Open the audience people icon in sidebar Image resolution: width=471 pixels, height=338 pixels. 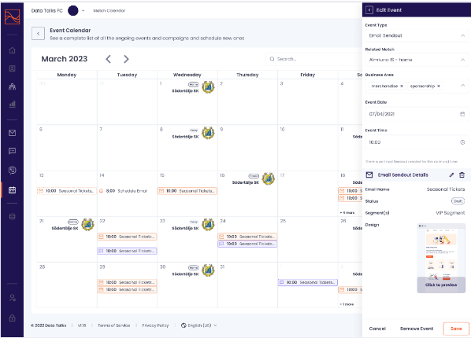[x=13, y=86]
